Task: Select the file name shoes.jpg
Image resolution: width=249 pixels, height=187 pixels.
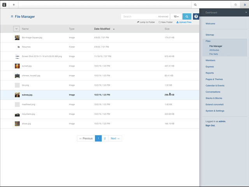Action: (x=26, y=123)
